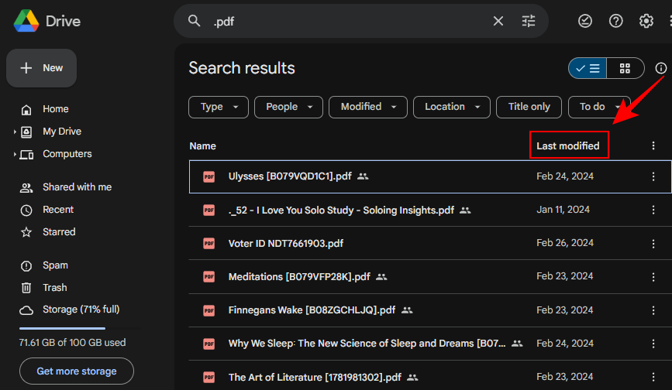Click Get more storage button
672x390 pixels.
(77, 371)
